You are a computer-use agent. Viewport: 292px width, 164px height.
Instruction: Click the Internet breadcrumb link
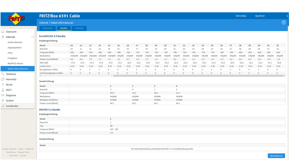(44, 23)
